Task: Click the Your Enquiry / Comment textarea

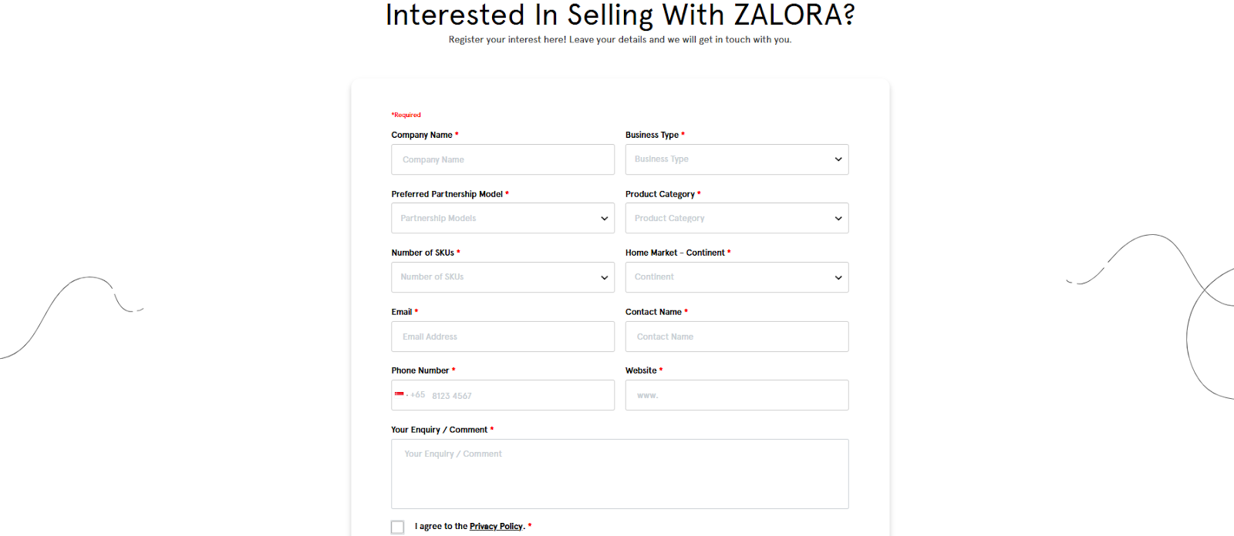Action: coord(619,474)
